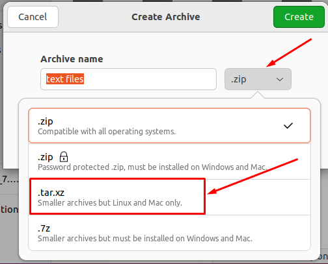Screen dimensions: 328x264
Task: Click 'Smaller archives but must be installed' description
Action: pyautogui.click(x=145, y=239)
